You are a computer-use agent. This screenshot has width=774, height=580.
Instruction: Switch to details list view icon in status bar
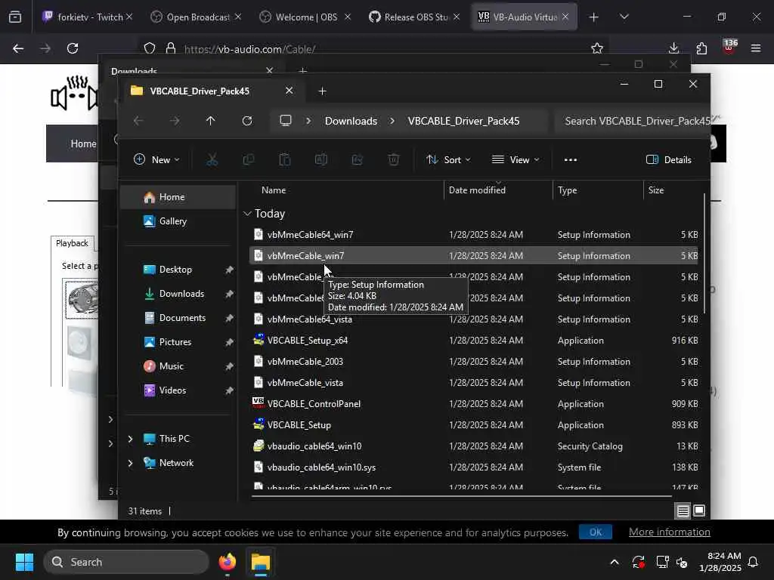coord(683,511)
